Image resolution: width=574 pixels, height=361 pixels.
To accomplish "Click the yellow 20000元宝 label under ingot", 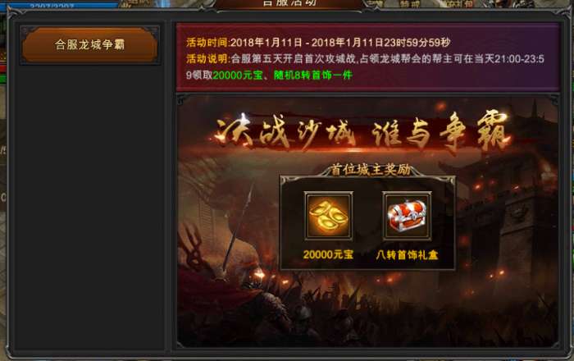I will coord(328,254).
